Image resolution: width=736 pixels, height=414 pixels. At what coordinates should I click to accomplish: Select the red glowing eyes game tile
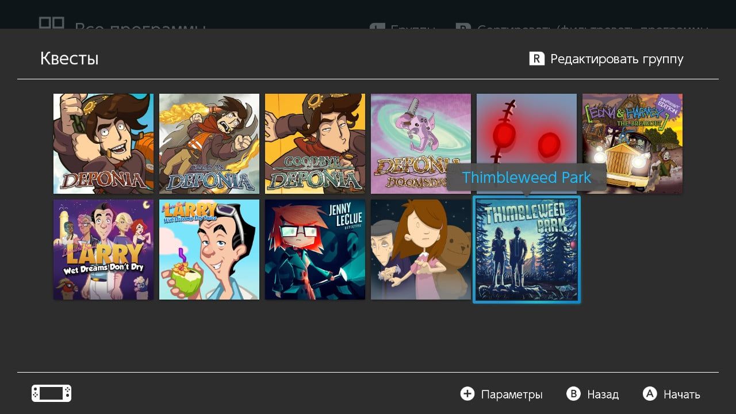tap(527, 144)
